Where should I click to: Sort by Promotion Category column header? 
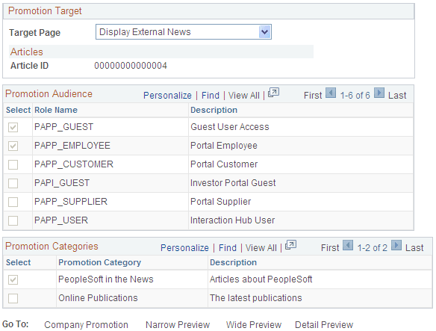(x=99, y=262)
